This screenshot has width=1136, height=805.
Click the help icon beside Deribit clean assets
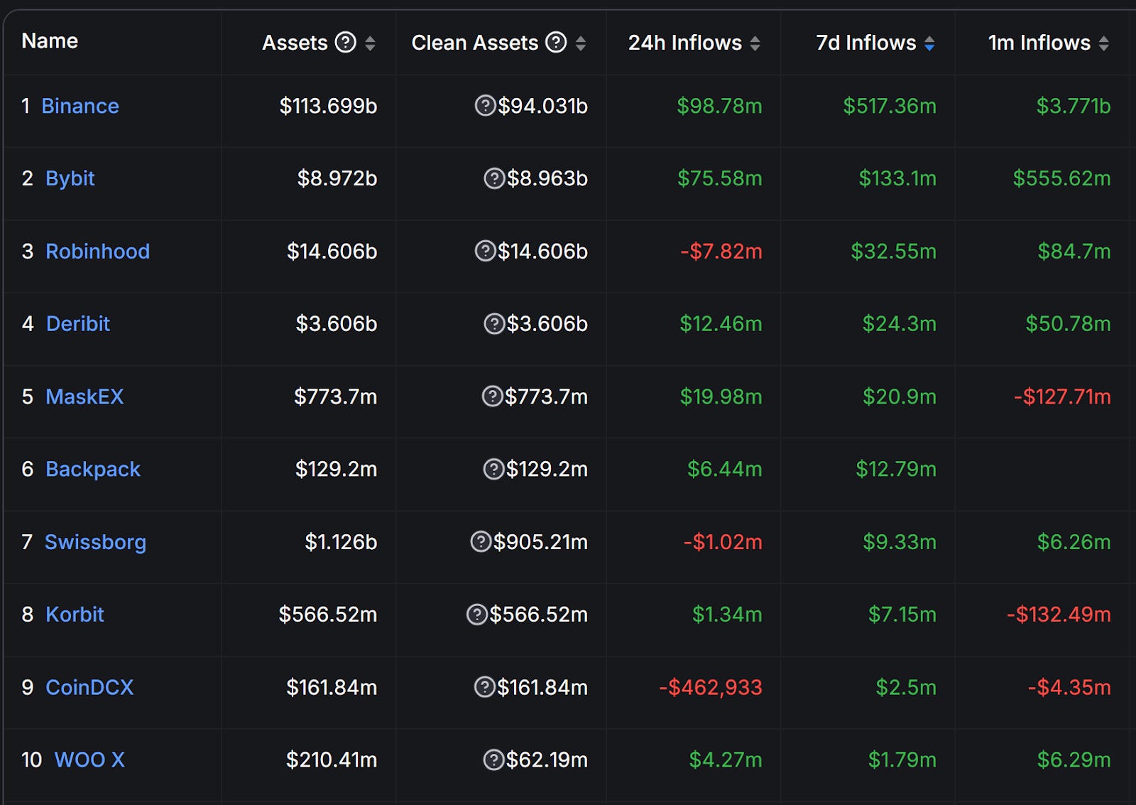pos(494,324)
